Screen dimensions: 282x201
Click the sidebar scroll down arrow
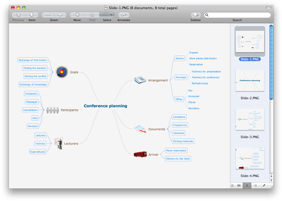pyautogui.click(x=271, y=180)
